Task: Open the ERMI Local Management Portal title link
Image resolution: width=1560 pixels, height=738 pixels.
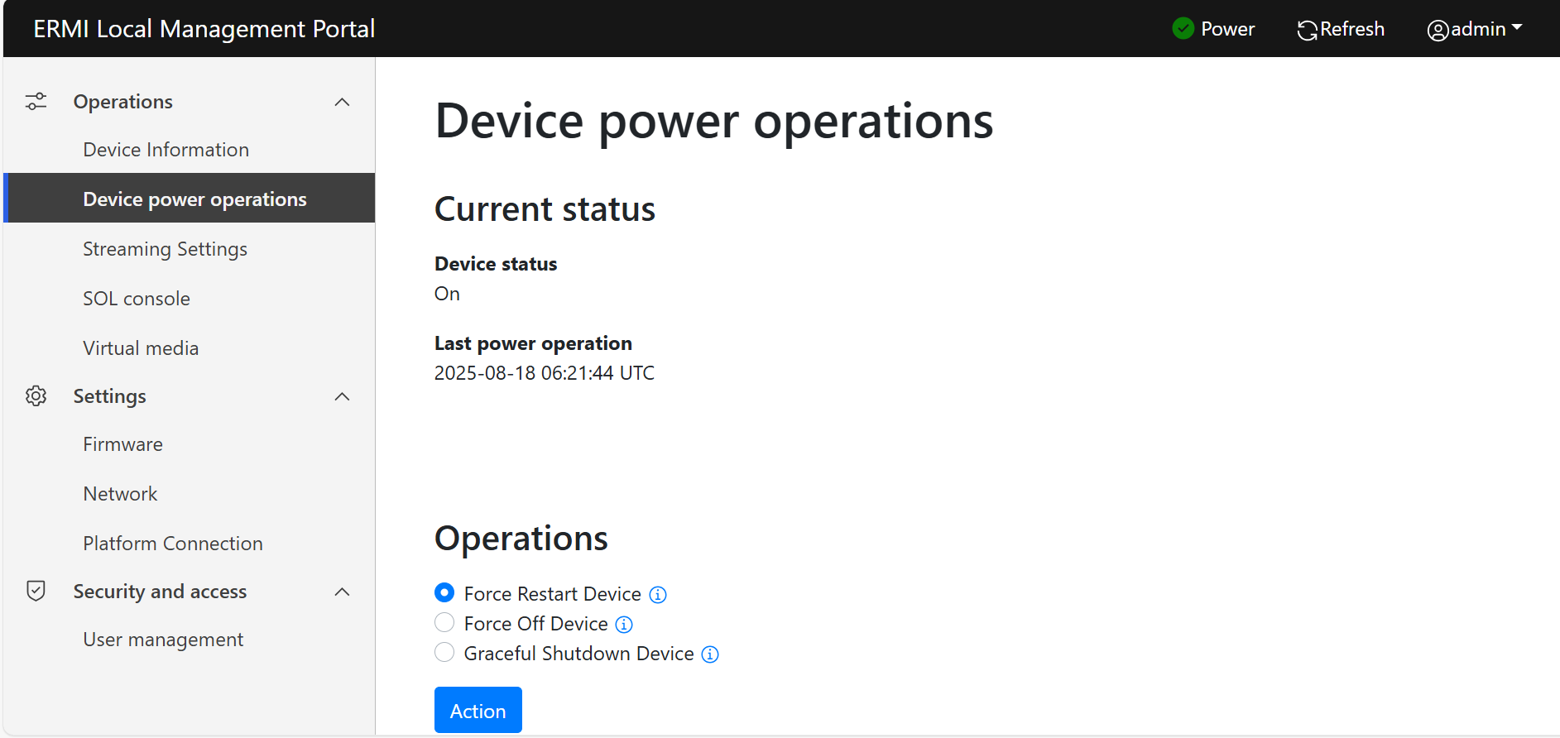Action: pos(204,29)
